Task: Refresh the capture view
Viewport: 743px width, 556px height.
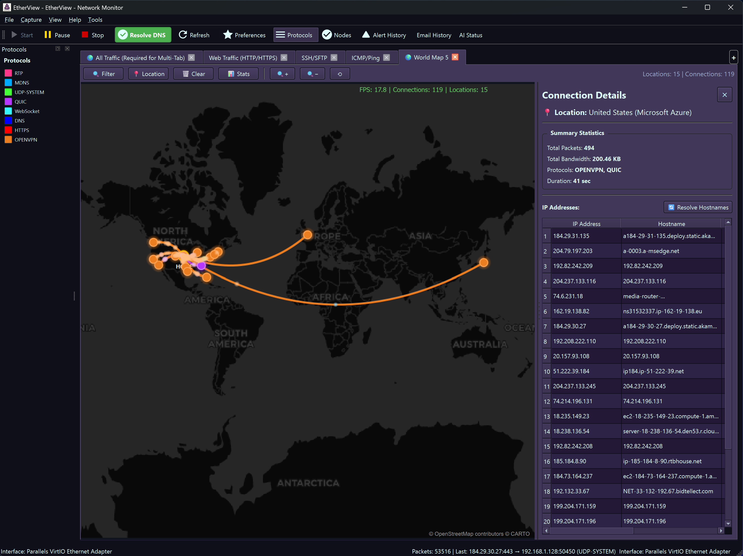Action: 194,34
